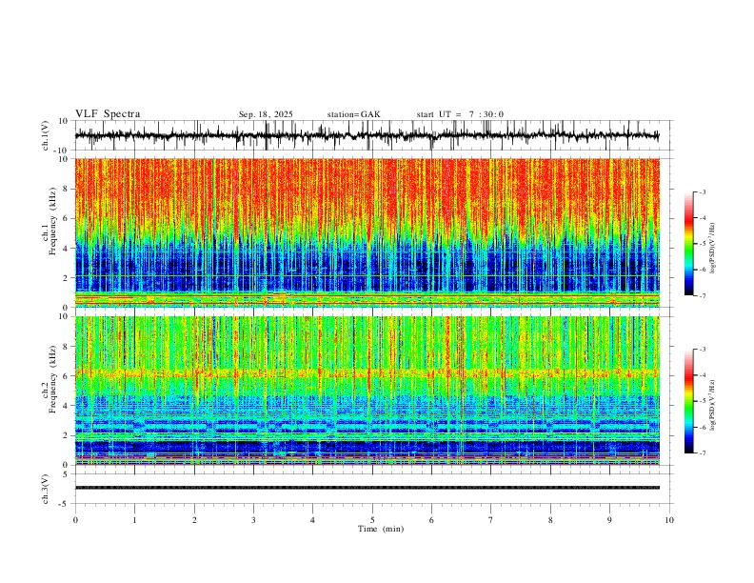Click the x-axis tick label "0"

75,520
